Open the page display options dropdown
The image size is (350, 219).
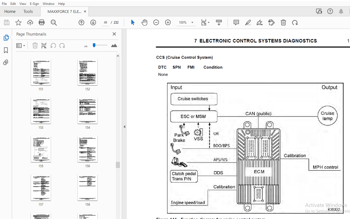[x=205, y=22]
